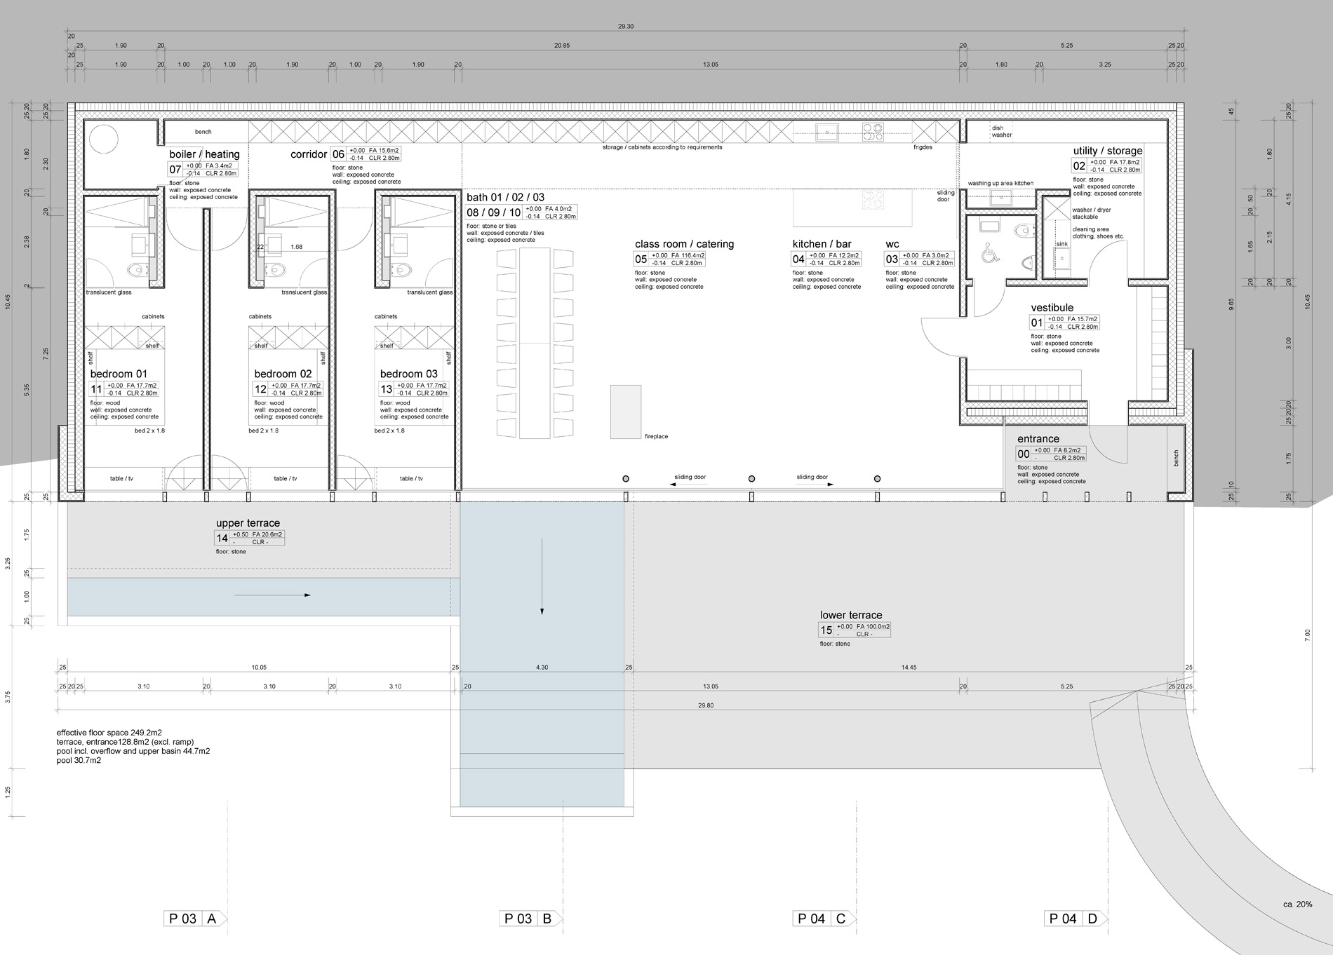Click the "effective floor space 249.2m2" note
Screen dimensions: 1333x955
[109, 732]
